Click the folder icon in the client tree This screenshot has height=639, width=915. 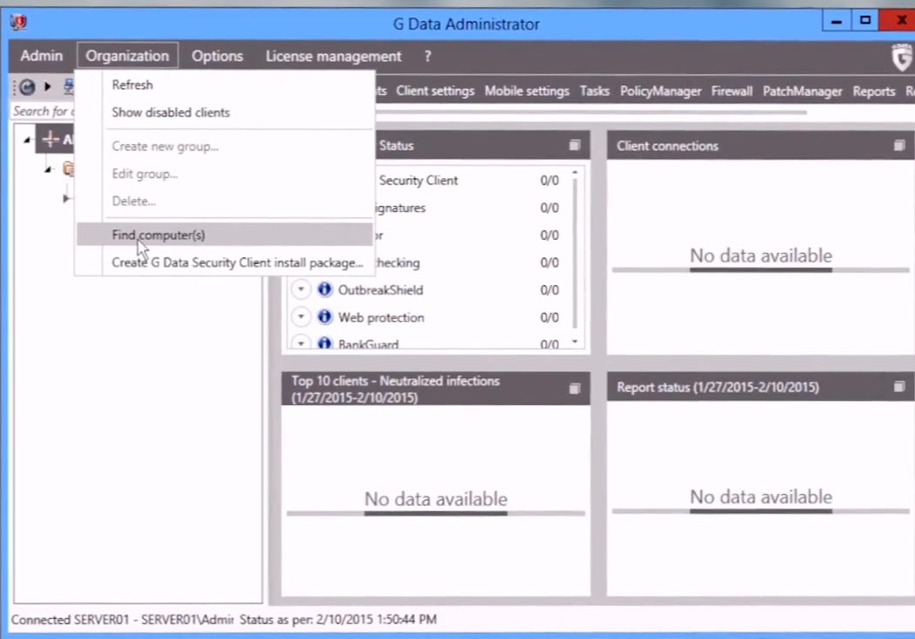[x=68, y=169]
